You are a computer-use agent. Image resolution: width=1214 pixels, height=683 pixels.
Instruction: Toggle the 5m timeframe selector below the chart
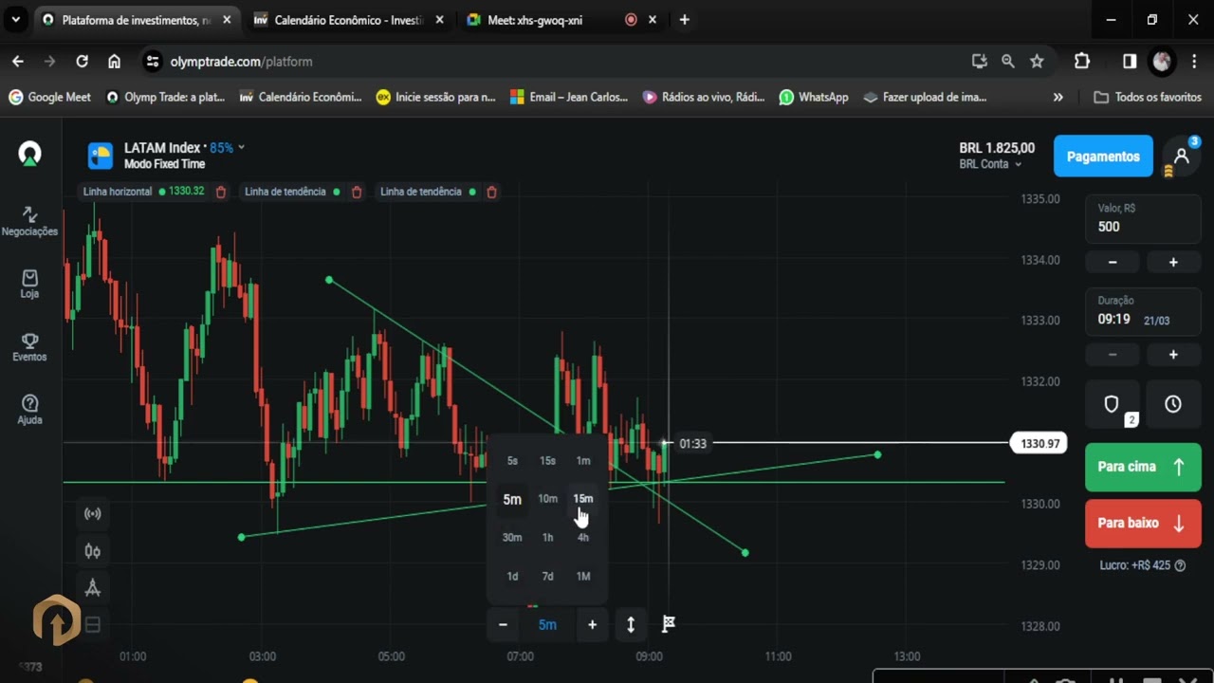pyautogui.click(x=547, y=624)
